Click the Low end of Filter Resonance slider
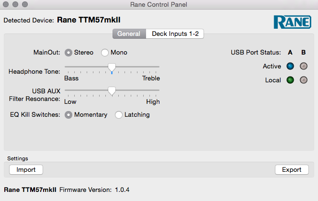 [66, 90]
